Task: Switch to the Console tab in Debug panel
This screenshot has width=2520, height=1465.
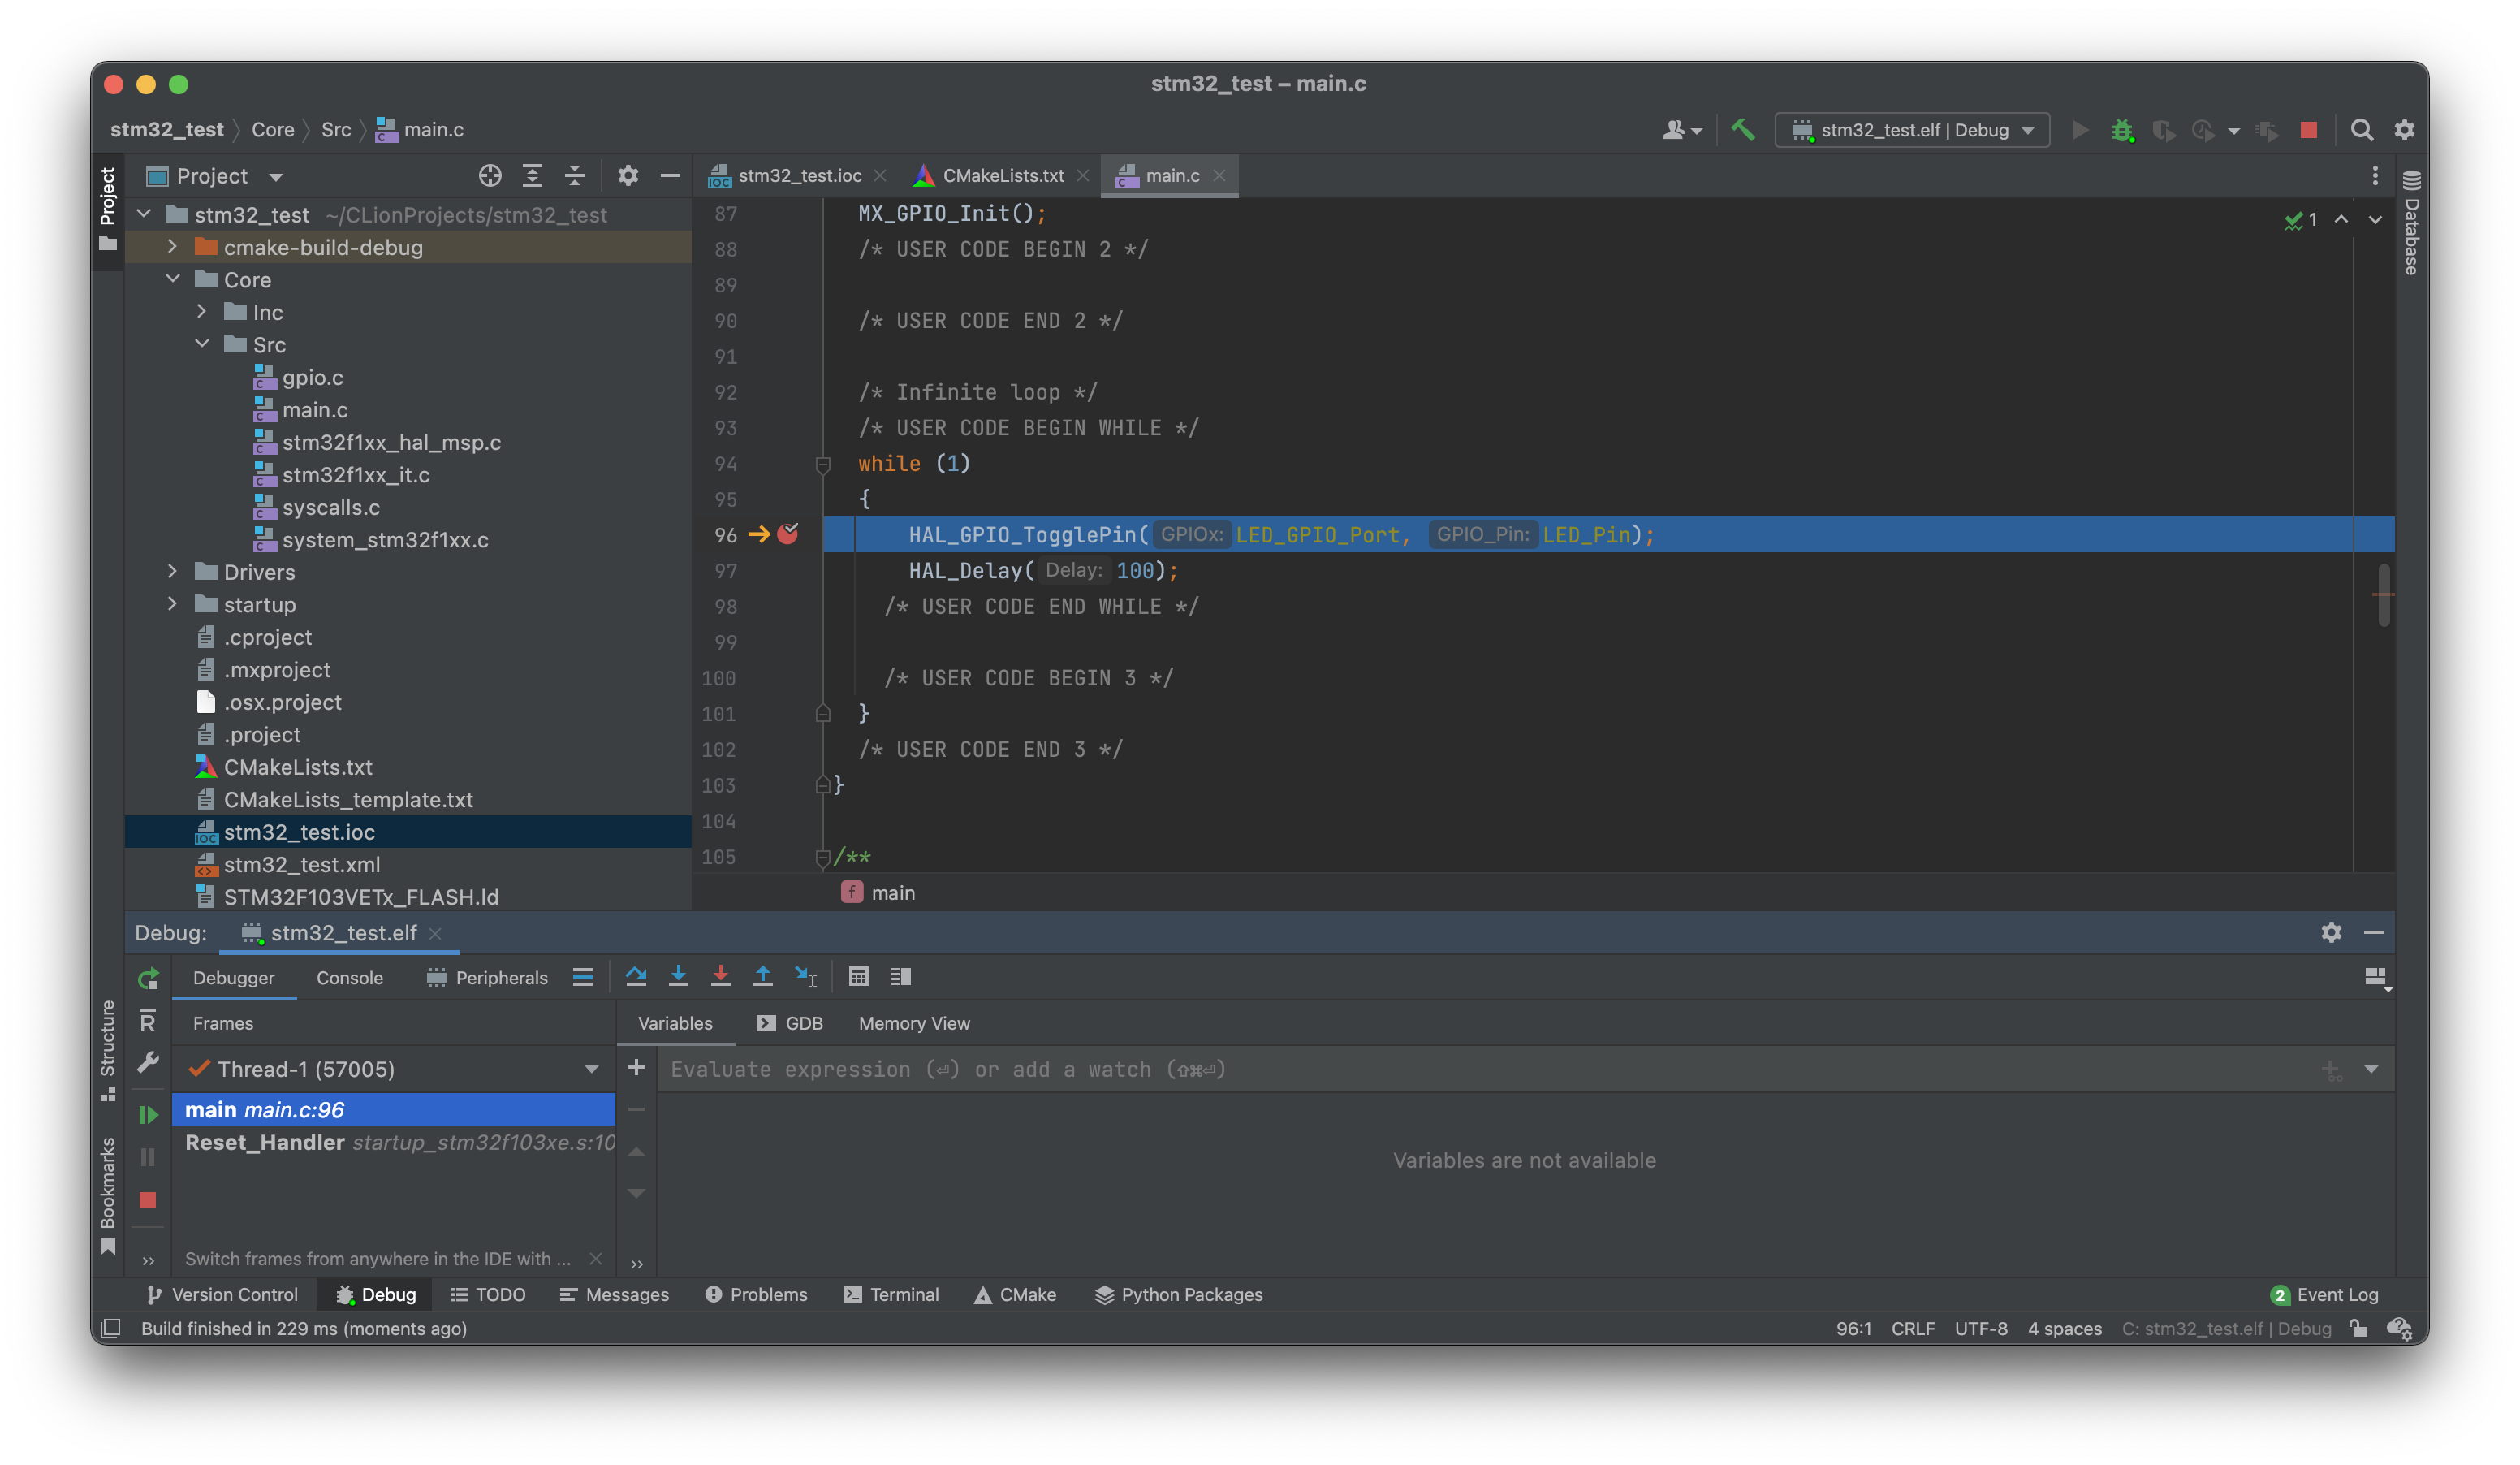Action: click(x=349, y=977)
